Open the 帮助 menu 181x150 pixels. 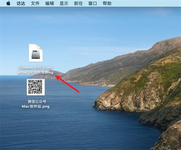107,3
